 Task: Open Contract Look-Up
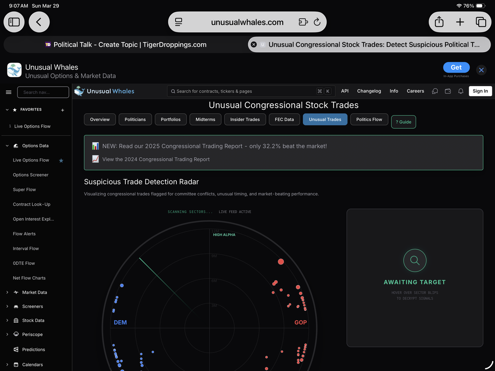pos(32,204)
